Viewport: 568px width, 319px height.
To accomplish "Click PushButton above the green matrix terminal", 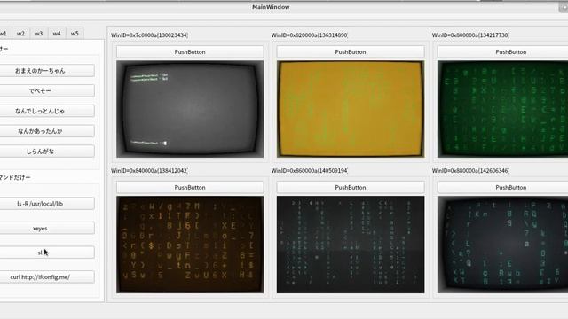I will point(503,52).
